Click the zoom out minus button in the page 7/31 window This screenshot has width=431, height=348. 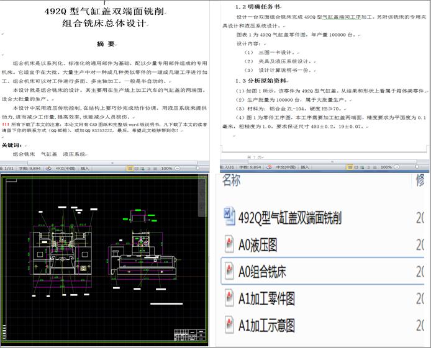point(397,167)
